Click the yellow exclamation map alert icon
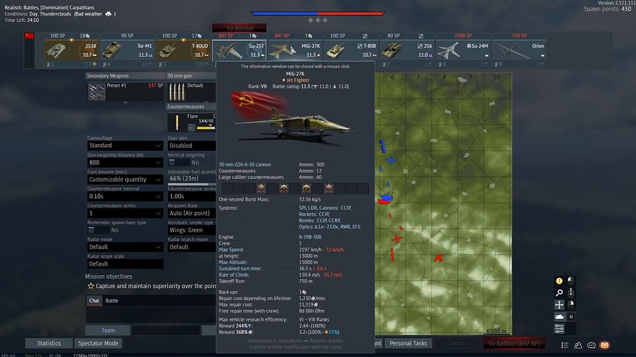 (x=559, y=280)
